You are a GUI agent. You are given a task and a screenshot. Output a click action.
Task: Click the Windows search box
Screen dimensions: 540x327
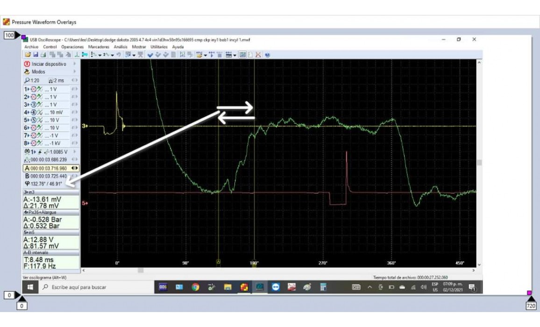93,287
